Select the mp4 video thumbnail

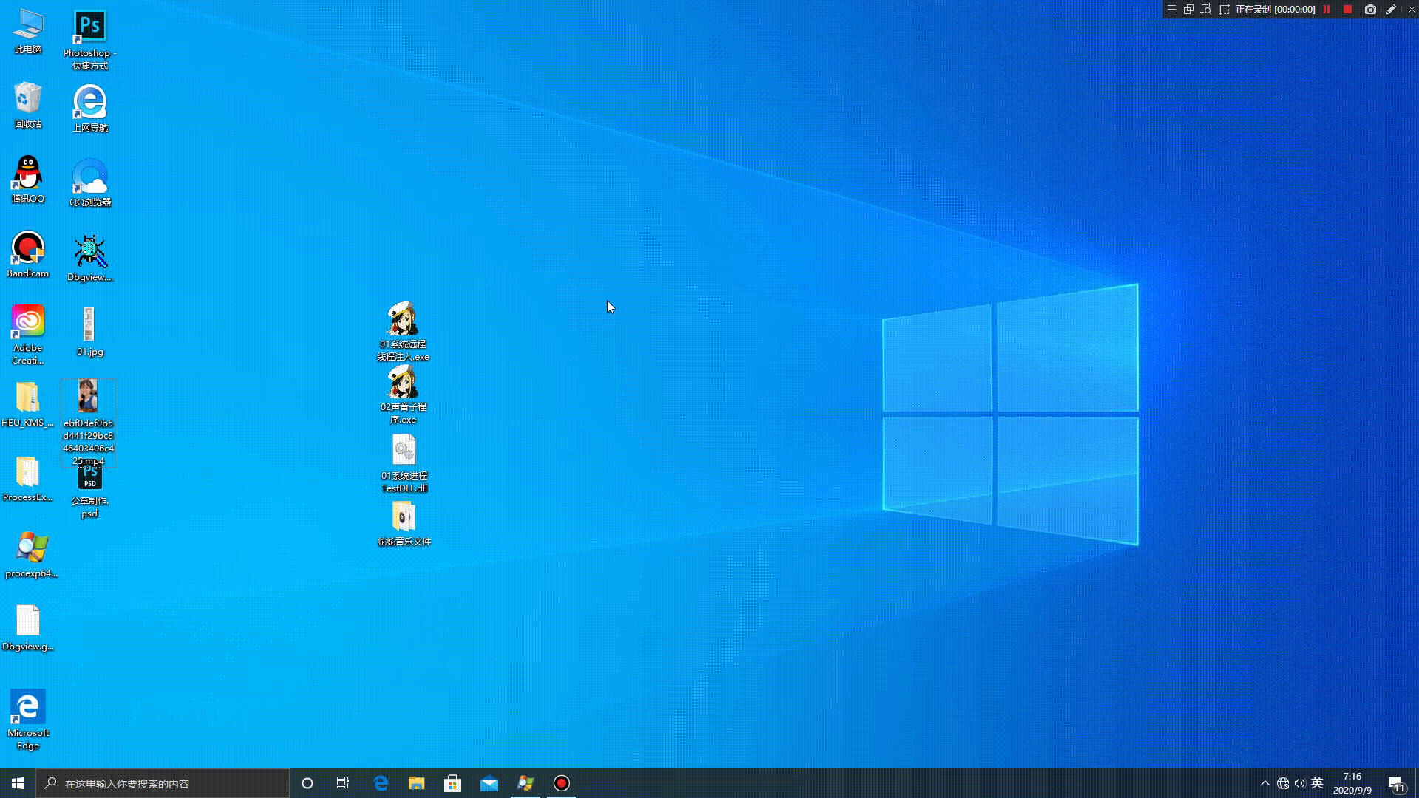coord(88,397)
